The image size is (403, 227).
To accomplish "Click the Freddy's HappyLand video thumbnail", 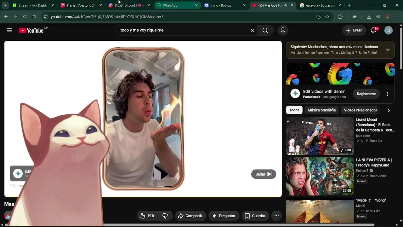I will 320,177.
